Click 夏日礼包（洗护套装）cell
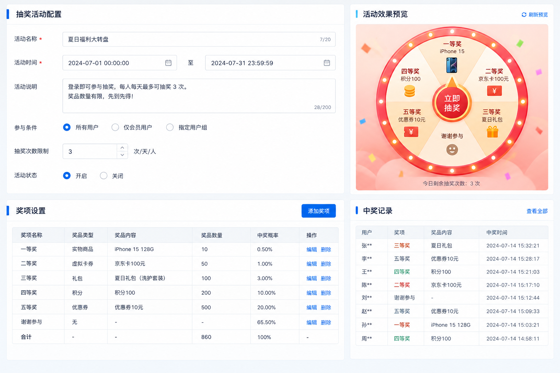 click(140, 278)
